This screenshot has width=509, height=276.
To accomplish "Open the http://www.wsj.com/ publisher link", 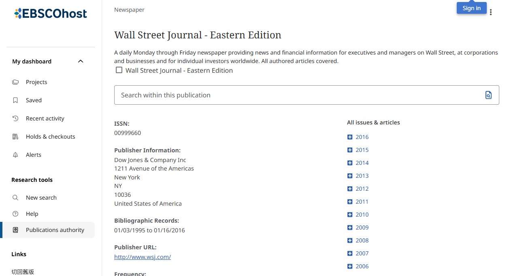I will 143,257.
